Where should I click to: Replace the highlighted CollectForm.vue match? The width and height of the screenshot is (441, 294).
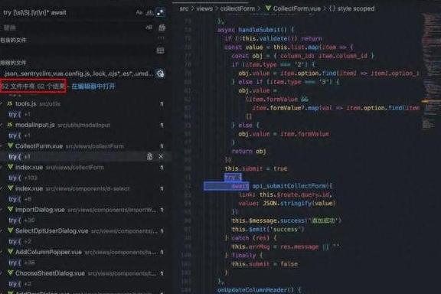(x=149, y=156)
